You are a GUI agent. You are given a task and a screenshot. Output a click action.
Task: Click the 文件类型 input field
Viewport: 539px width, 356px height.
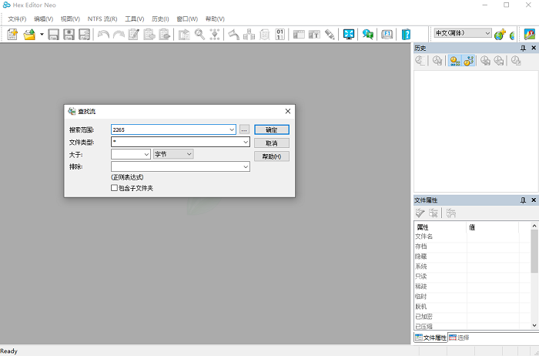point(176,143)
